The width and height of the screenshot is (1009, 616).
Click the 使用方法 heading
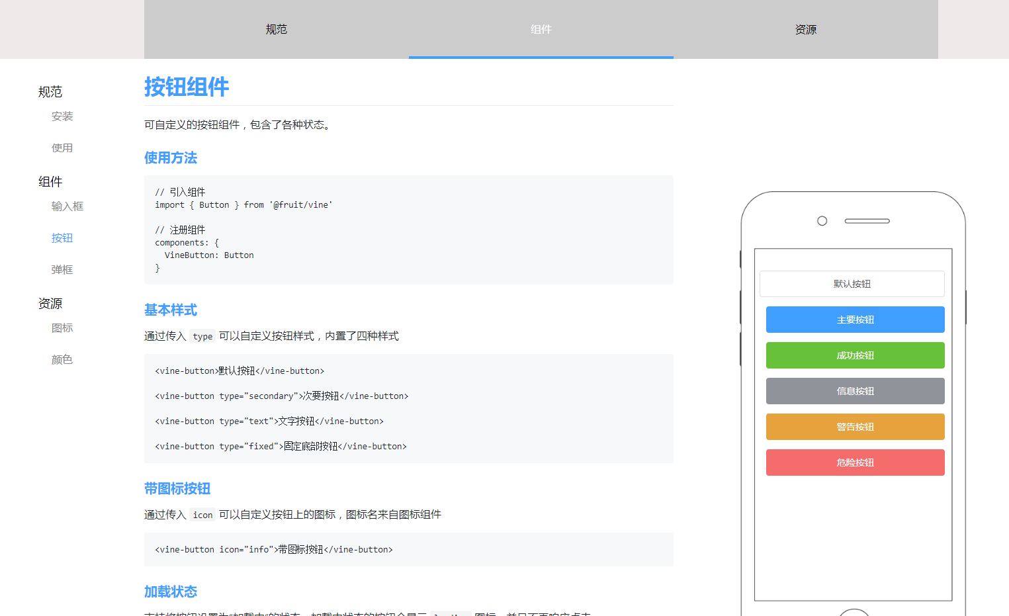(171, 157)
